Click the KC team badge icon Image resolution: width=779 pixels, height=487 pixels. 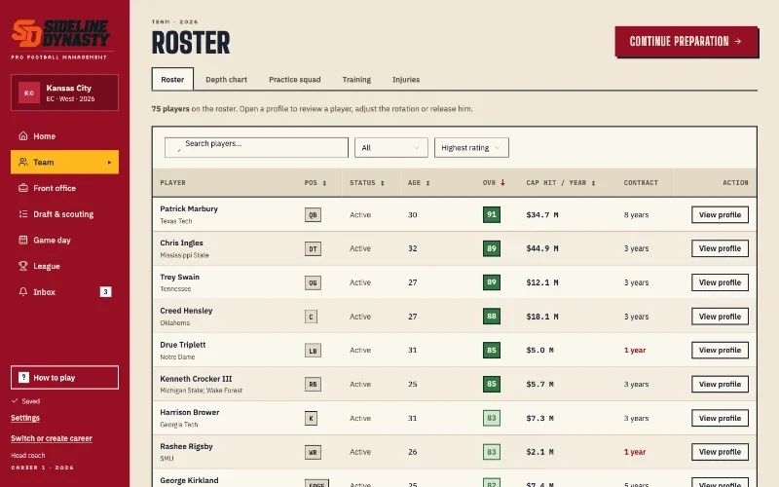coord(29,93)
